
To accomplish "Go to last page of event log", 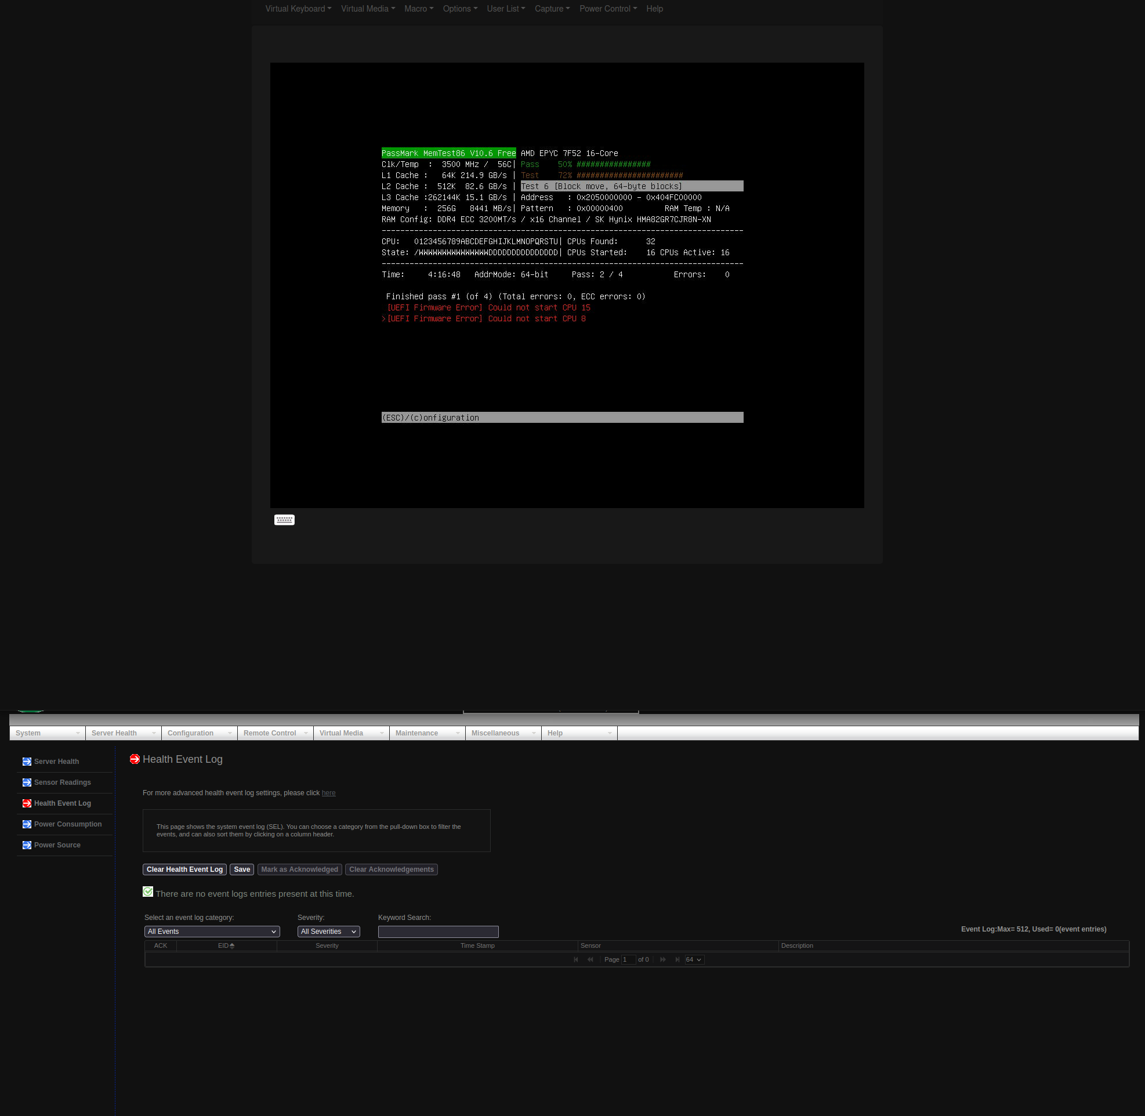I will pyautogui.click(x=677, y=960).
